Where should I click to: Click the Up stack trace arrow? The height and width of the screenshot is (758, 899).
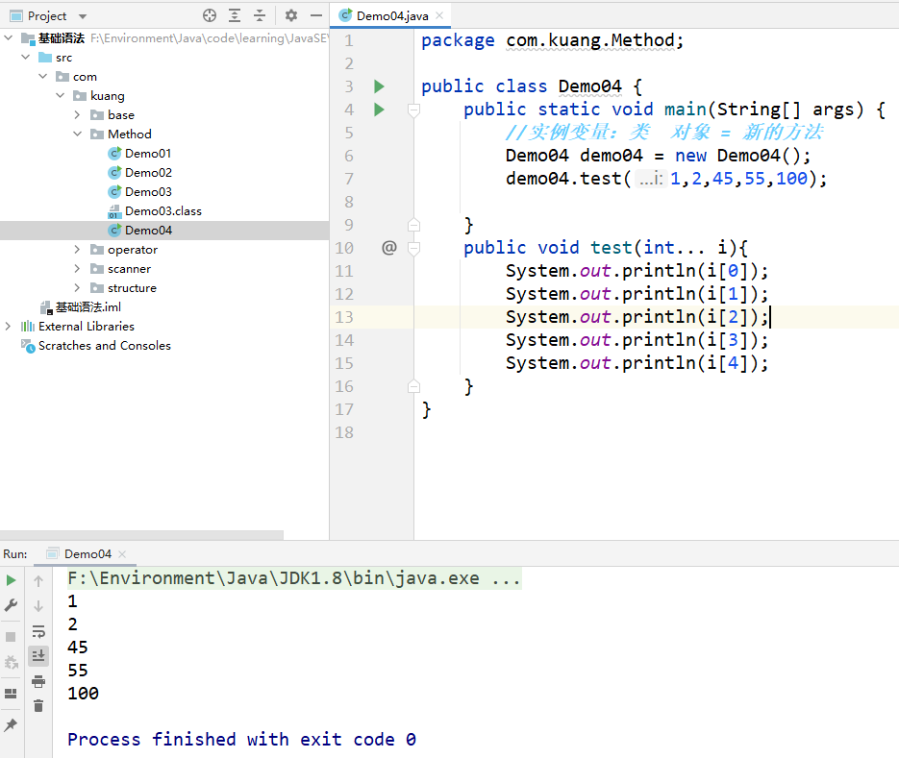pyautogui.click(x=38, y=581)
